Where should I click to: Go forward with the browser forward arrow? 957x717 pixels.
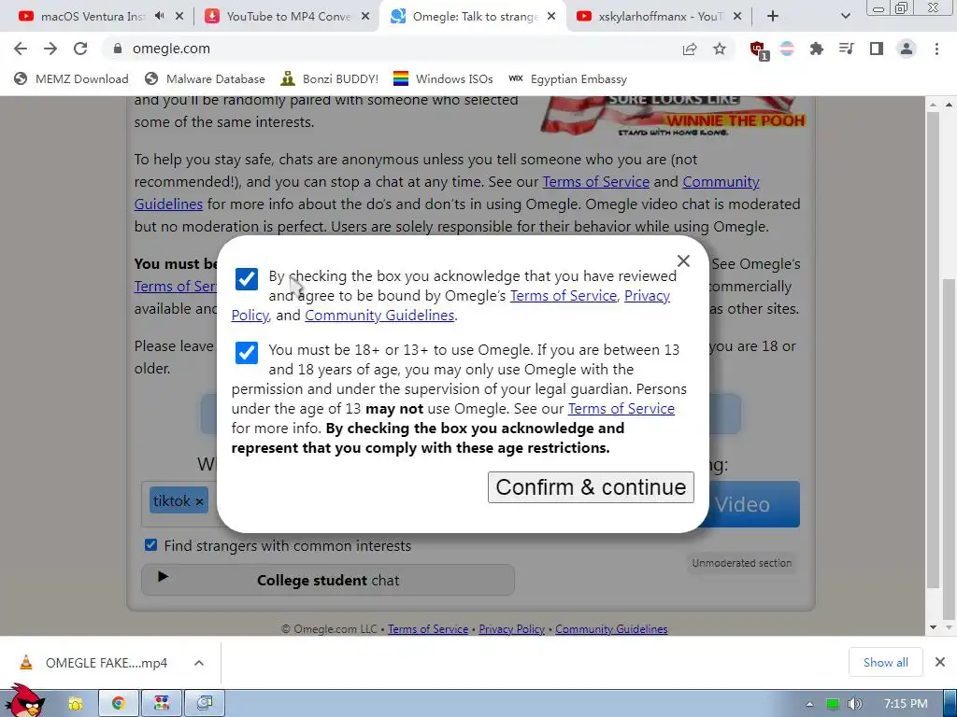pyautogui.click(x=50, y=49)
